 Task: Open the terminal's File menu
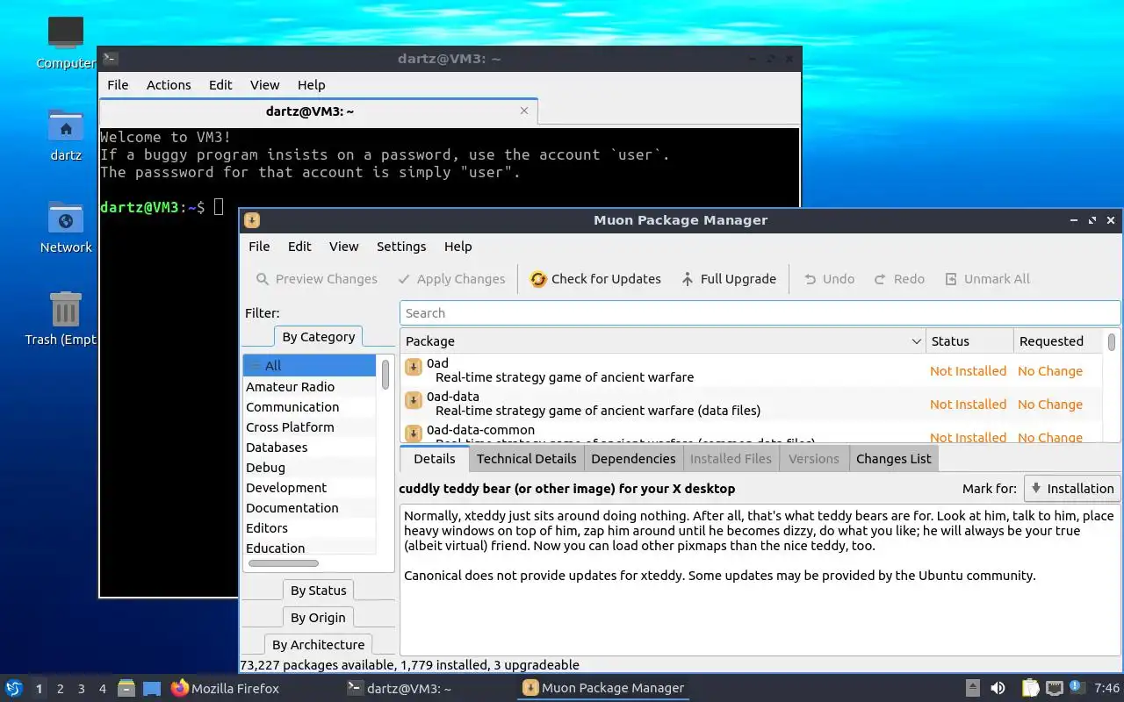tap(118, 85)
